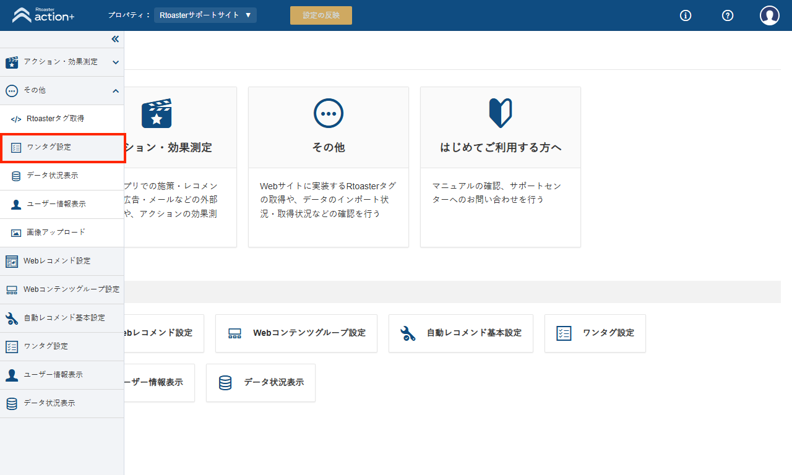The width and height of the screenshot is (792, 475).
Task: Click the Webレコメンド設定 sidebar icon
Action: click(x=12, y=262)
